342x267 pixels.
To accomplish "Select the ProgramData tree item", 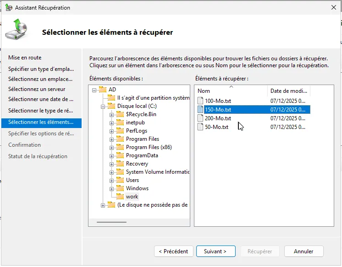I will (x=142, y=155).
